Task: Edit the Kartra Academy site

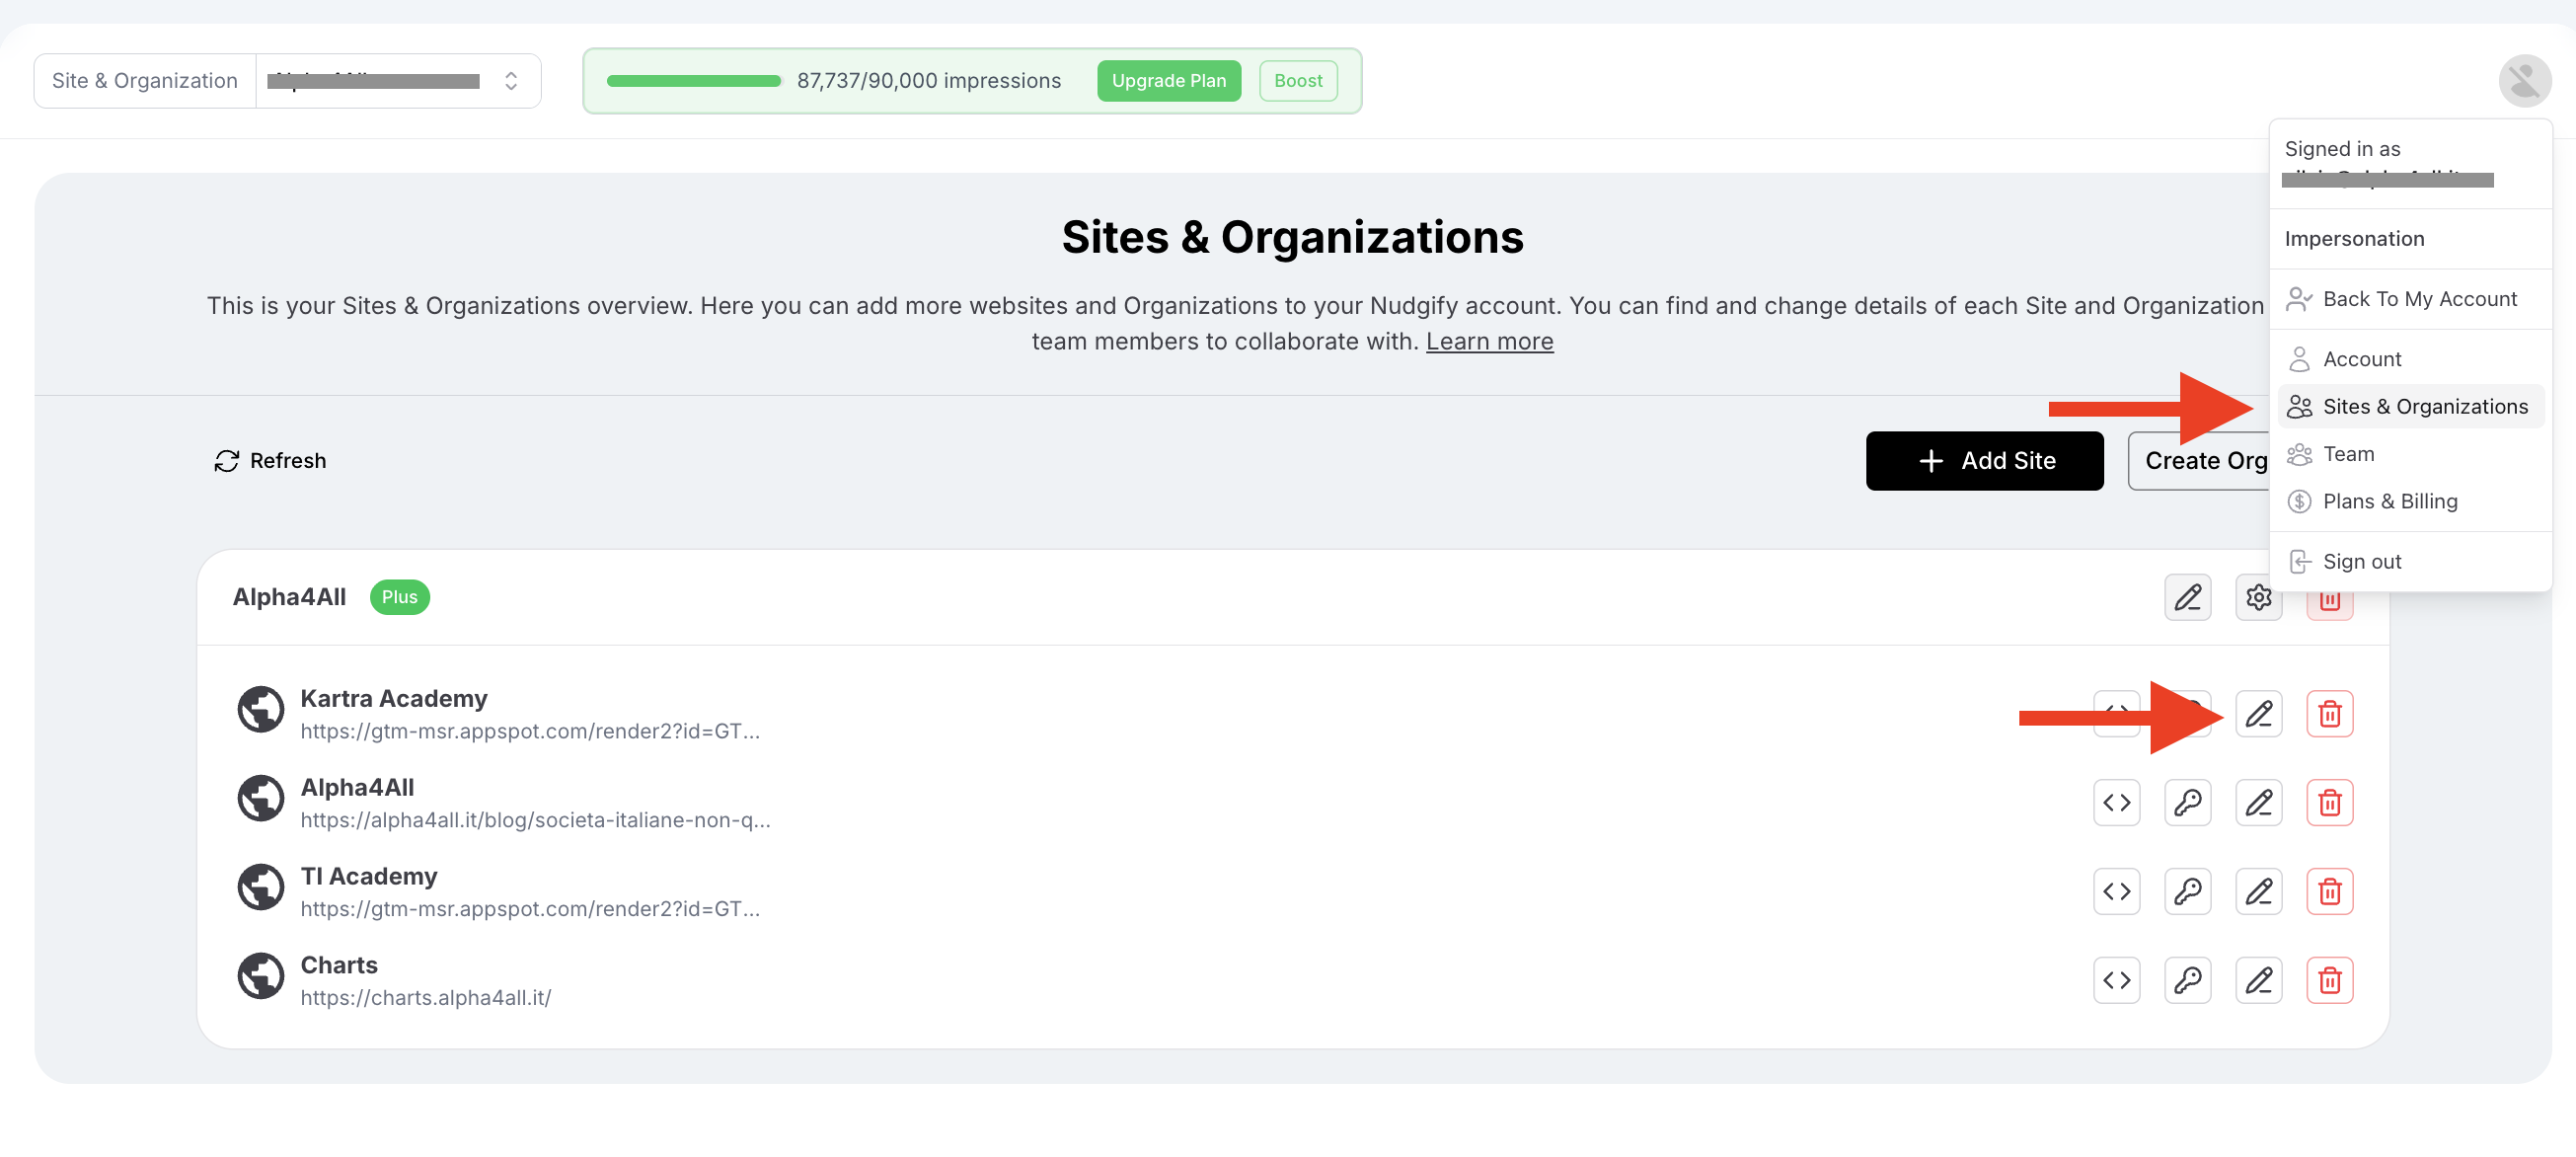Action: pyautogui.click(x=2258, y=714)
